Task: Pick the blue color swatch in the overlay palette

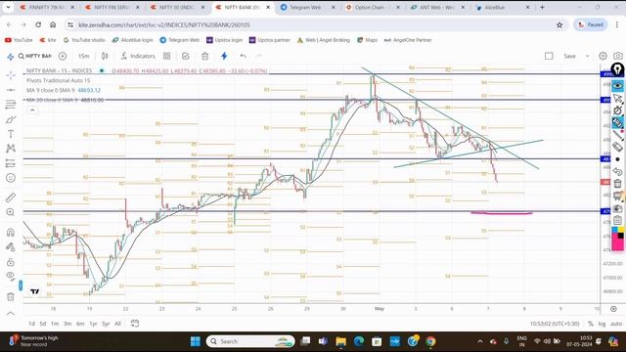Action: click(615, 231)
